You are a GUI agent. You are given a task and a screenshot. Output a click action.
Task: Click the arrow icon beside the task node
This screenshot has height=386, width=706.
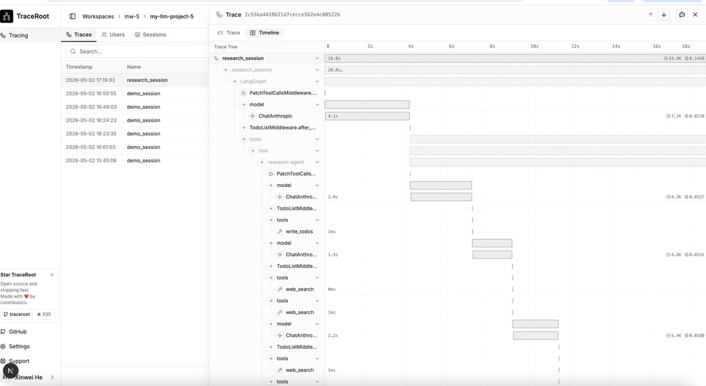(253, 151)
